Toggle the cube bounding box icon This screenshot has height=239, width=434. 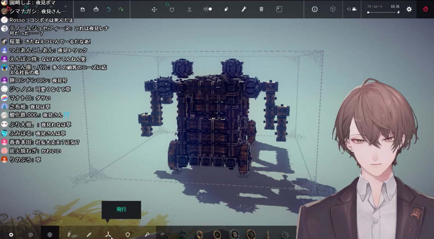pyautogui.click(x=333, y=9)
